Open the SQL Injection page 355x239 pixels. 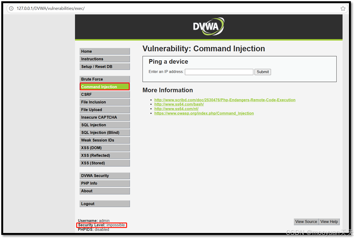click(x=105, y=125)
